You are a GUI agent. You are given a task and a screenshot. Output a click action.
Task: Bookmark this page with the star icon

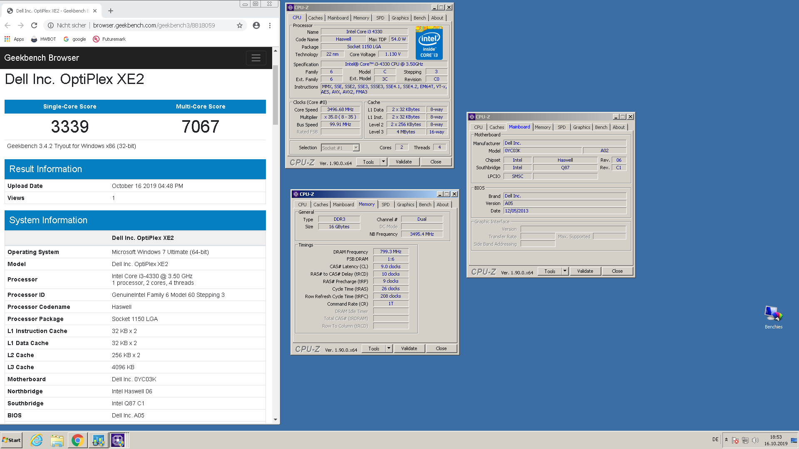240,25
